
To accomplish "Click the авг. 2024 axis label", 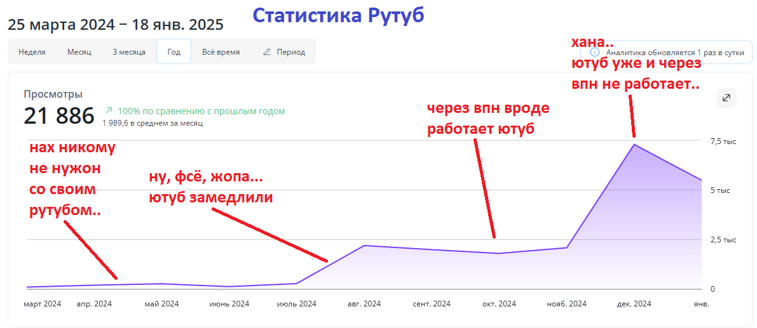I will pos(364,304).
